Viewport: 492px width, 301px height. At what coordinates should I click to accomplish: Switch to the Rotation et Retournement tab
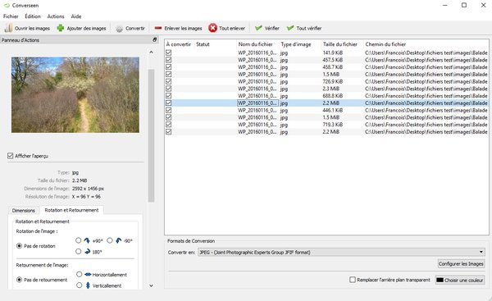71,210
